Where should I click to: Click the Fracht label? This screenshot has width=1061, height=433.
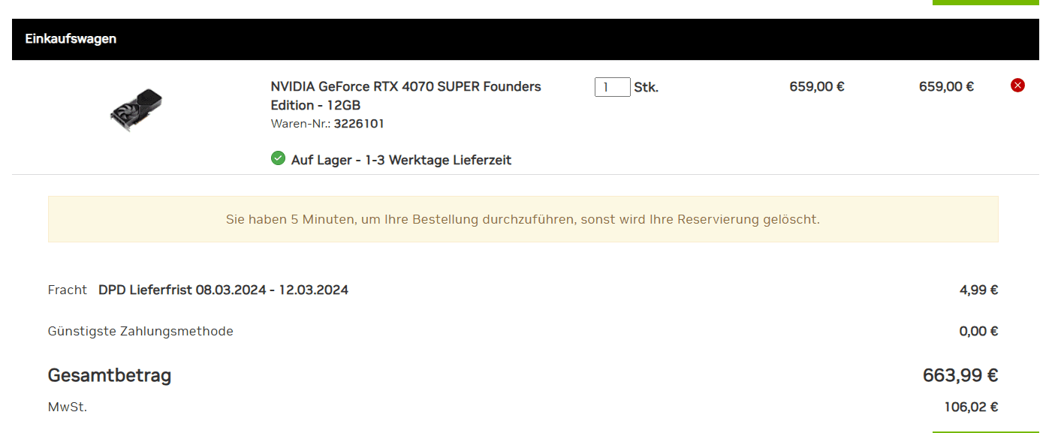pos(68,290)
